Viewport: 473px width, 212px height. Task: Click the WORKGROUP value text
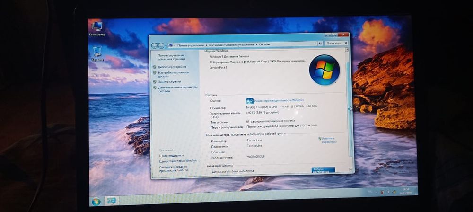pos(256,157)
